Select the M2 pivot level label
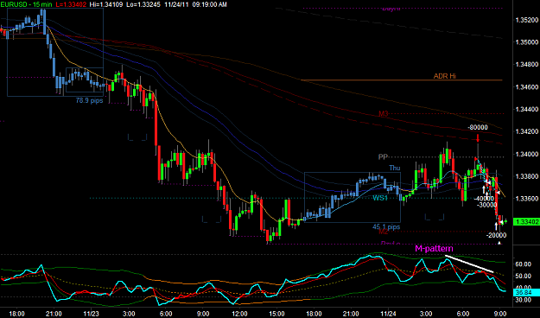This screenshot has width=540, height=318. [x=384, y=232]
